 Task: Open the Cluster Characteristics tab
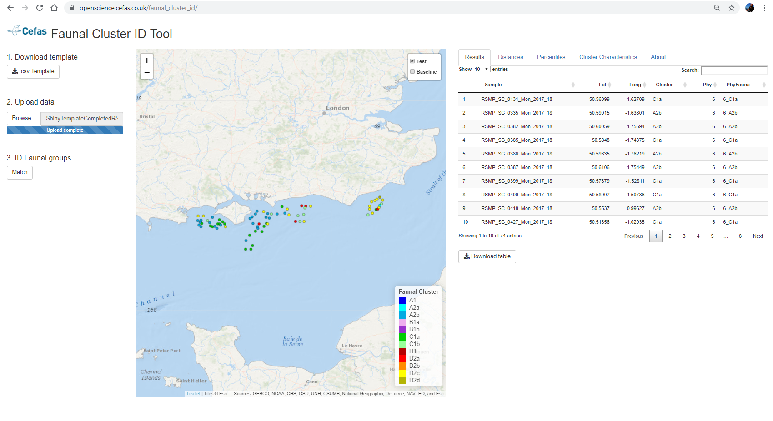click(607, 57)
